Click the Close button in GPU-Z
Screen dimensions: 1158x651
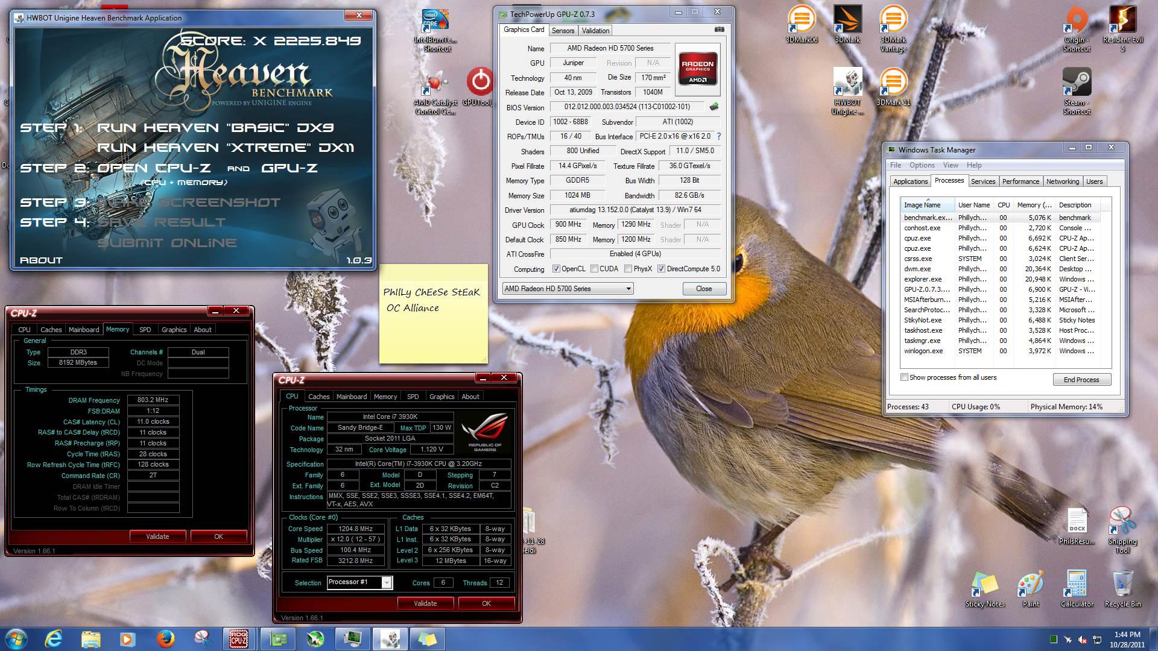(x=704, y=289)
